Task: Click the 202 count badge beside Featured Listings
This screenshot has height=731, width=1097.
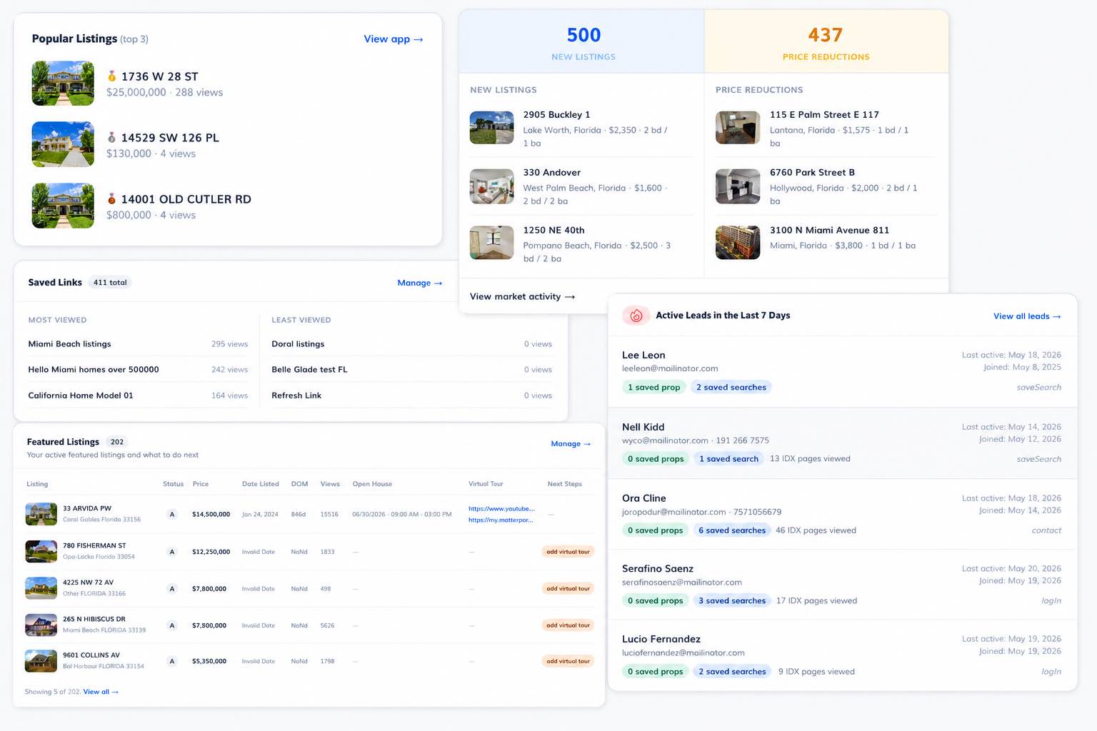Action: coord(117,442)
